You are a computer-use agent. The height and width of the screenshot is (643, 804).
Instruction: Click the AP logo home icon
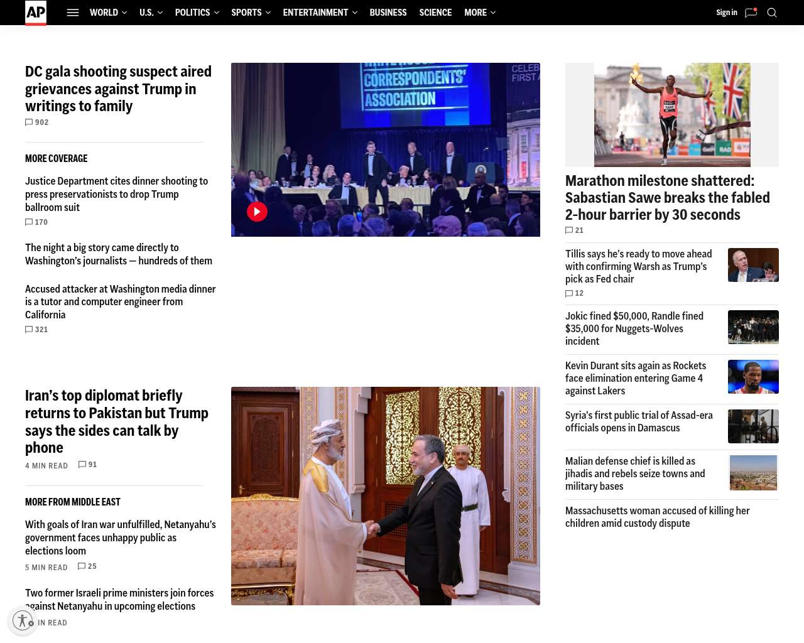click(36, 13)
